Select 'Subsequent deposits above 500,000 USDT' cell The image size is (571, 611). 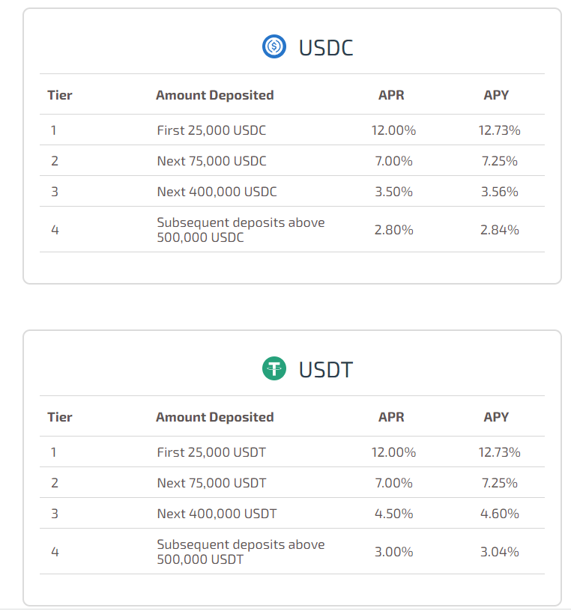(x=241, y=552)
